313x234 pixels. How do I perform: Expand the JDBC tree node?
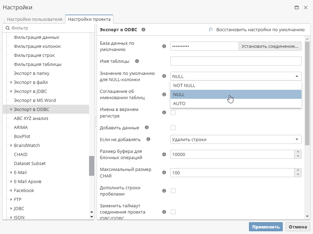coord(11,208)
